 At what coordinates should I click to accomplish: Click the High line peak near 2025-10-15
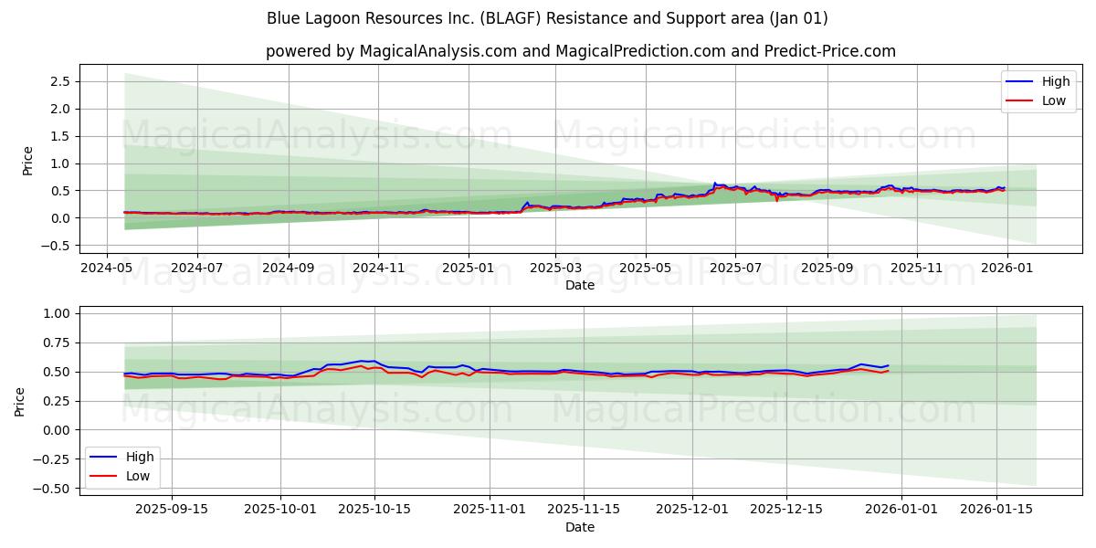click(x=367, y=361)
